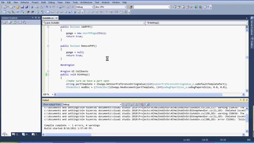Click the Find in Files icon
254x143 pixels.
(131, 7)
